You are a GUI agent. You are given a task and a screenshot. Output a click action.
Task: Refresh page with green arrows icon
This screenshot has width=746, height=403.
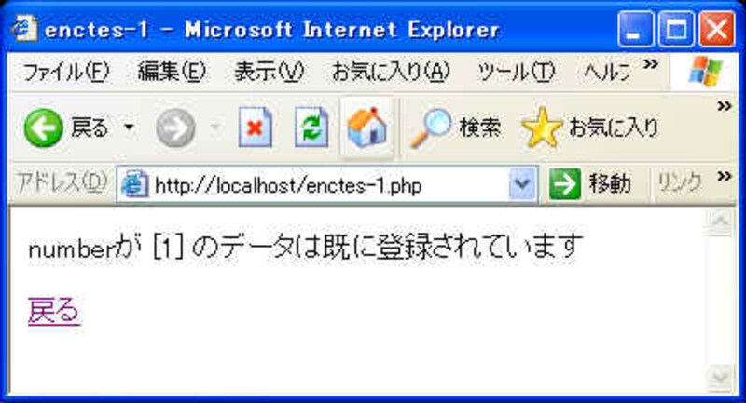pos(311,128)
